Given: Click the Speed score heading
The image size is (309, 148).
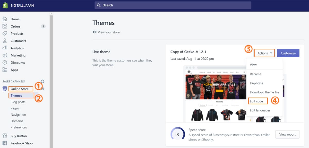Looking at the screenshot, I should tap(197, 130).
